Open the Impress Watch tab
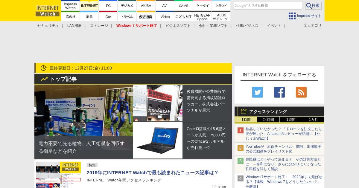This screenshot has width=359, height=188. 71,5
